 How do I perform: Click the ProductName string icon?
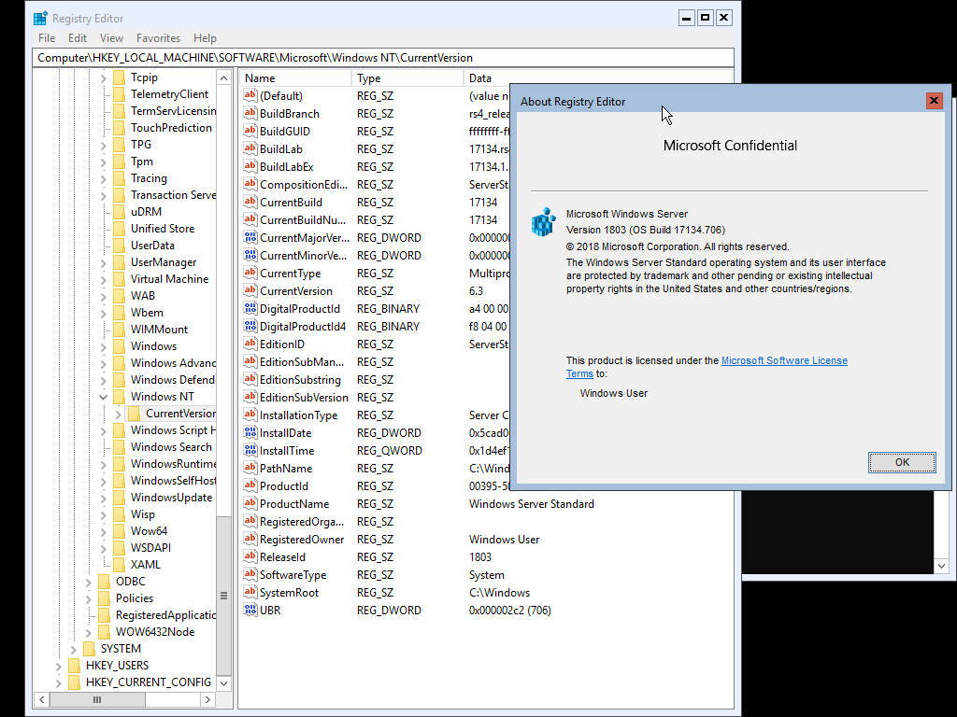tap(250, 503)
